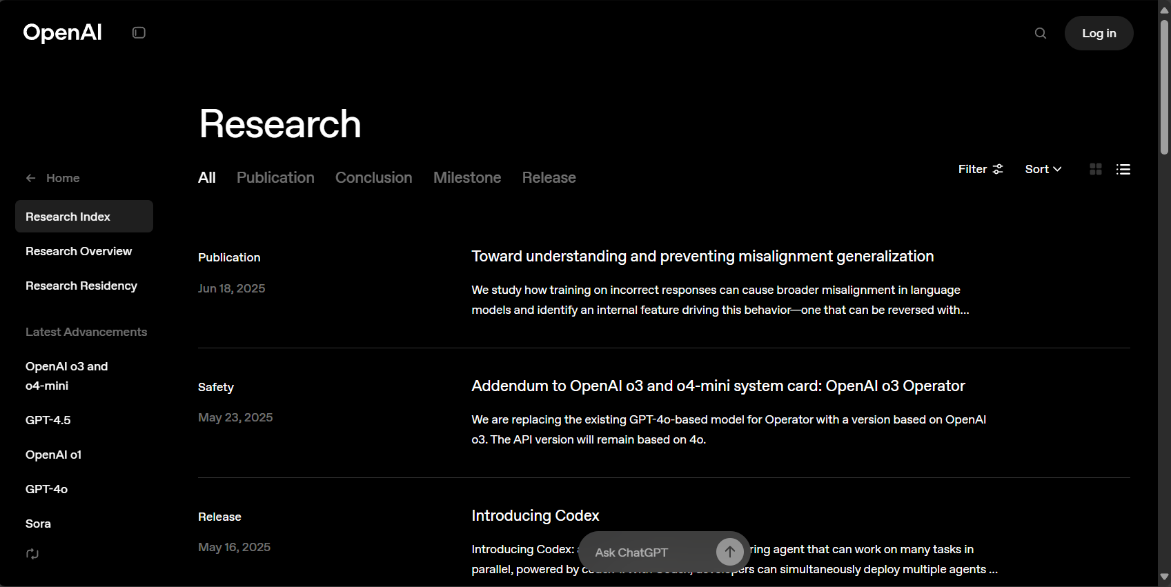
Task: Click the Publication category label
Action: click(229, 257)
